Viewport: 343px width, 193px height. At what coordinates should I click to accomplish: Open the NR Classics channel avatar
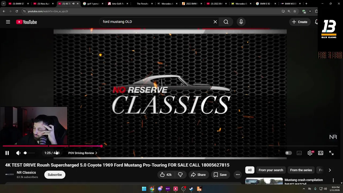(10, 175)
